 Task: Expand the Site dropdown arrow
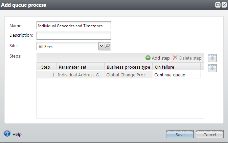(x=101, y=46)
